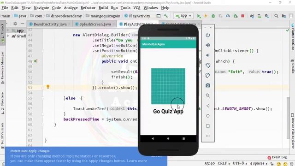Open the Build menu
Image resolution: width=295 pixels, height=166 pixels.
(103, 8)
